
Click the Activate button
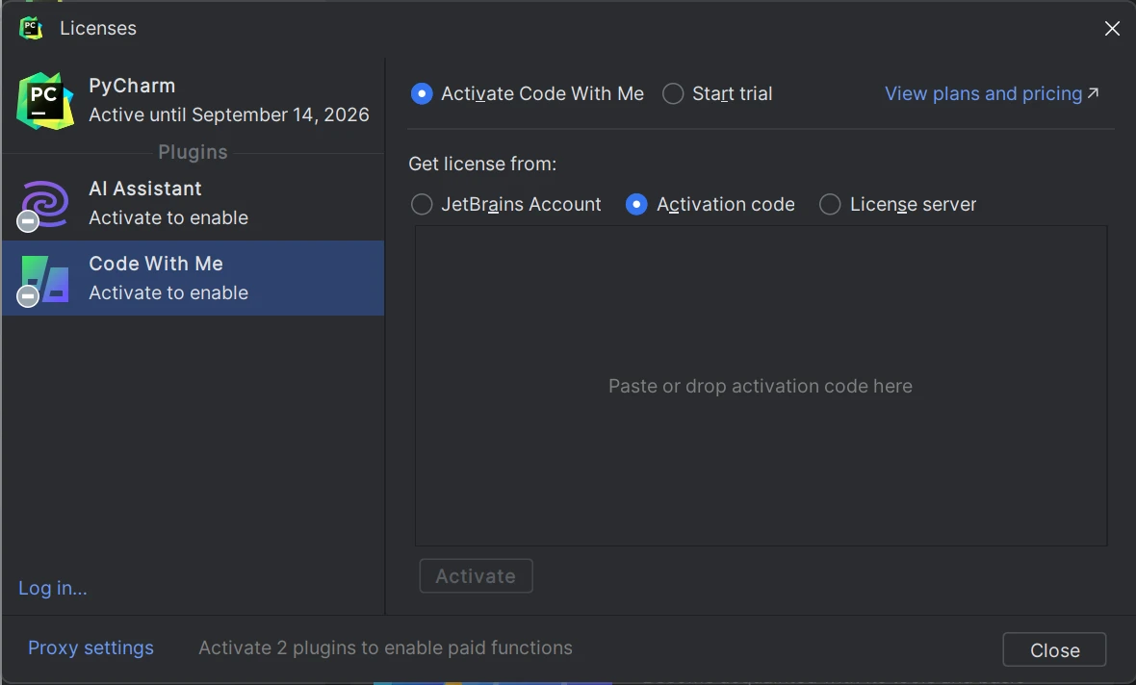476,575
